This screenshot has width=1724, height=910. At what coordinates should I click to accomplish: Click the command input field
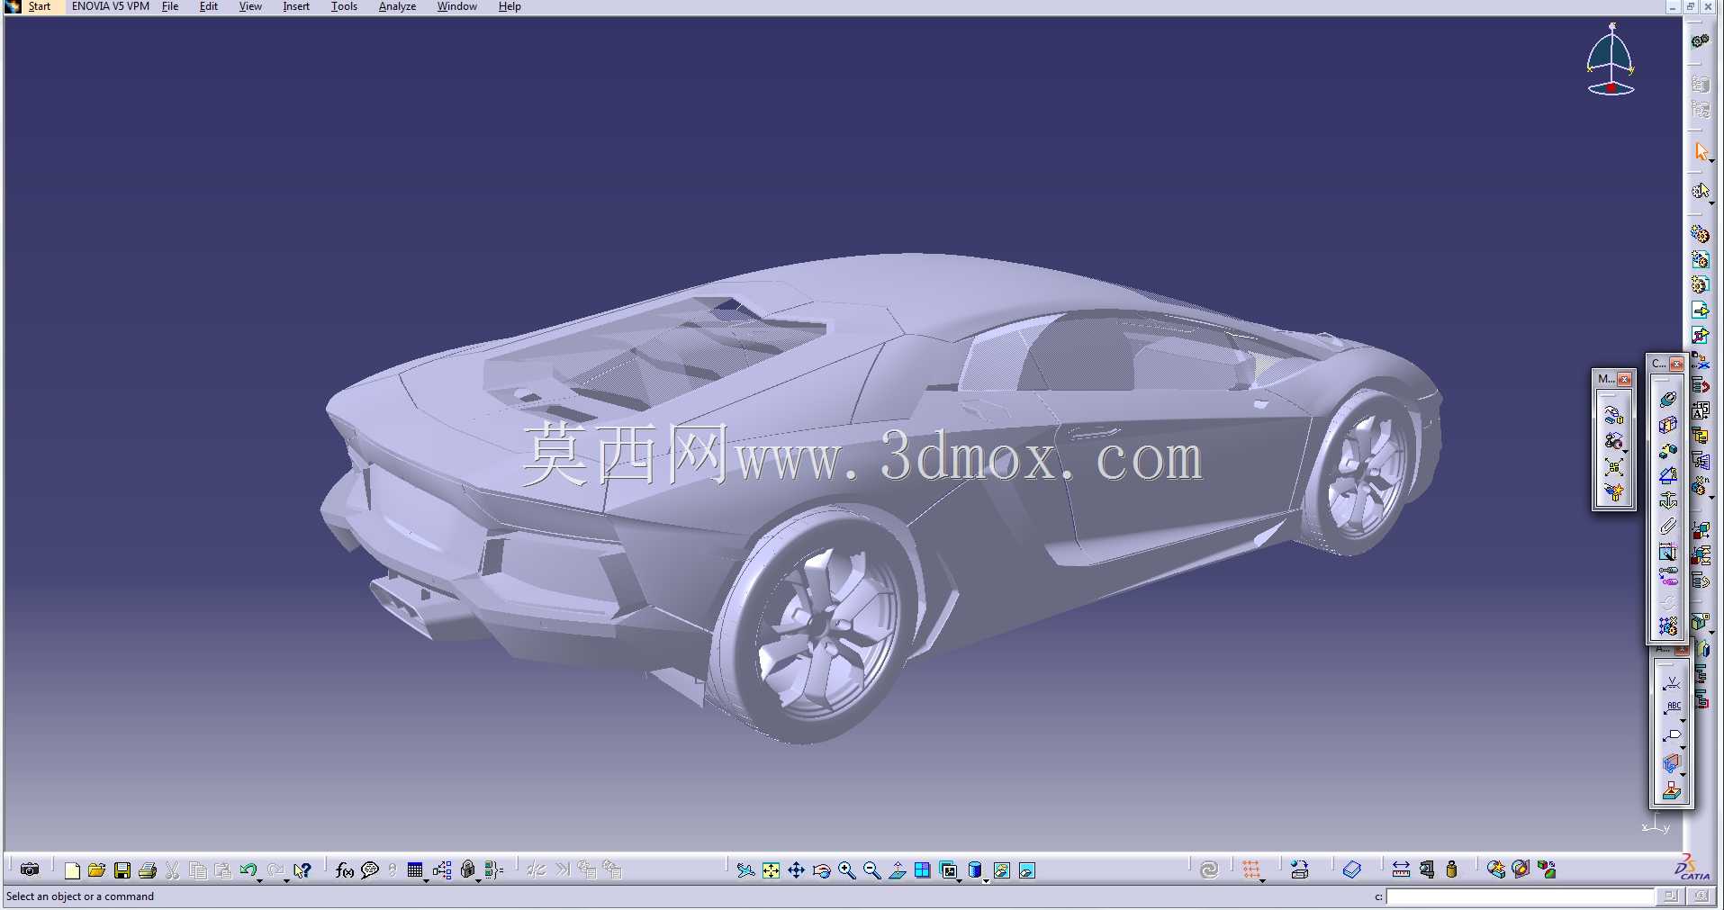pos(1520,896)
